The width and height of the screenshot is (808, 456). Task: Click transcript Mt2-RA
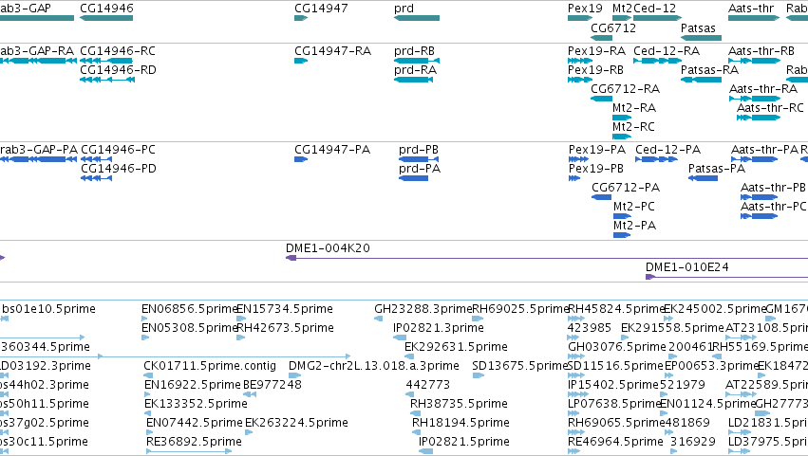coord(622,118)
